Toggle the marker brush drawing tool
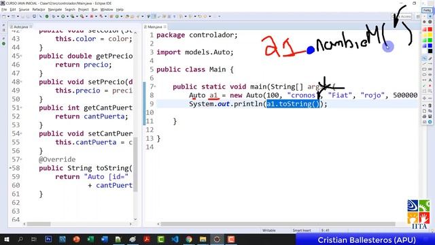Image resolution: width=435 pixels, height=245 pixels. point(430,59)
